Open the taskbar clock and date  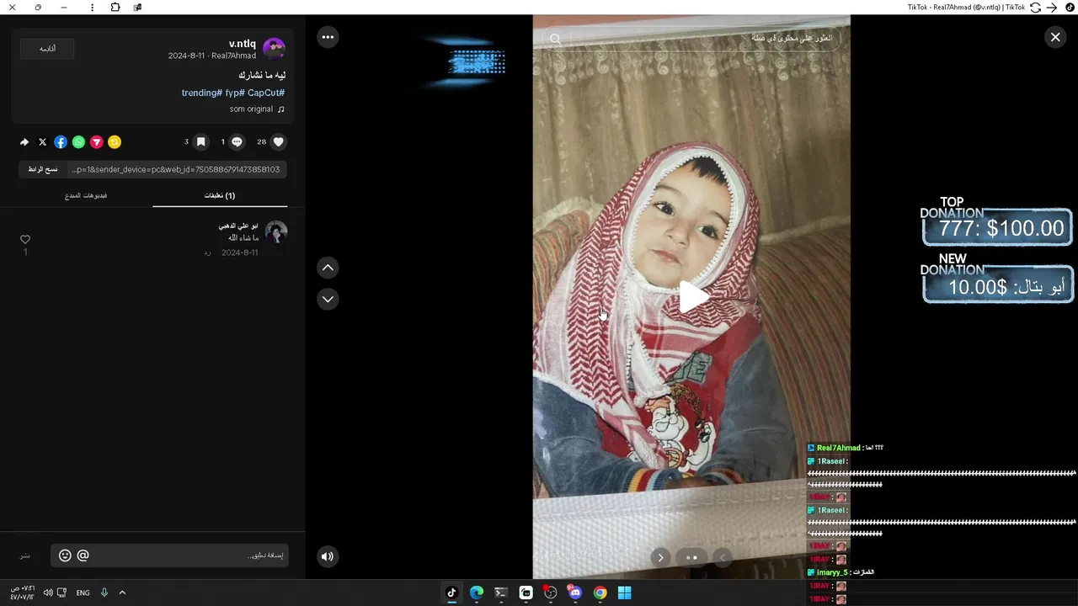pyautogui.click(x=23, y=593)
